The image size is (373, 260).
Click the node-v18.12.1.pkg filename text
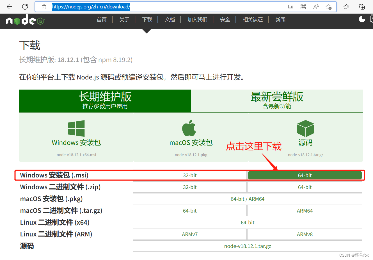point(191,155)
